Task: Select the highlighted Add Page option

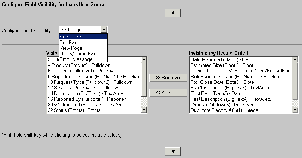Action: 71,37
